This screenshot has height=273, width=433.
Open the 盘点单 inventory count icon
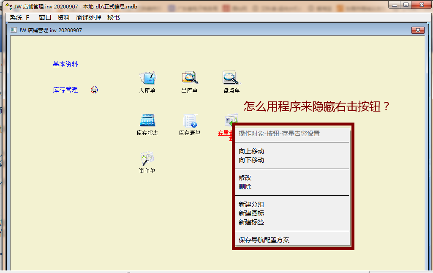(231, 78)
